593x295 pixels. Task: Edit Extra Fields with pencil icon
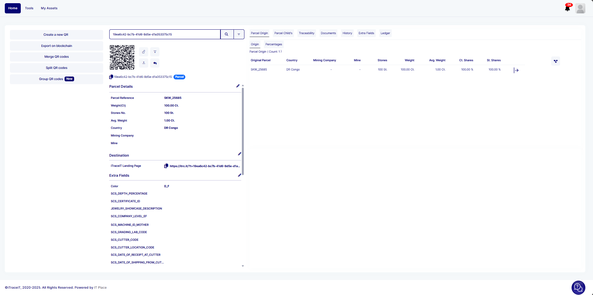[x=239, y=175]
